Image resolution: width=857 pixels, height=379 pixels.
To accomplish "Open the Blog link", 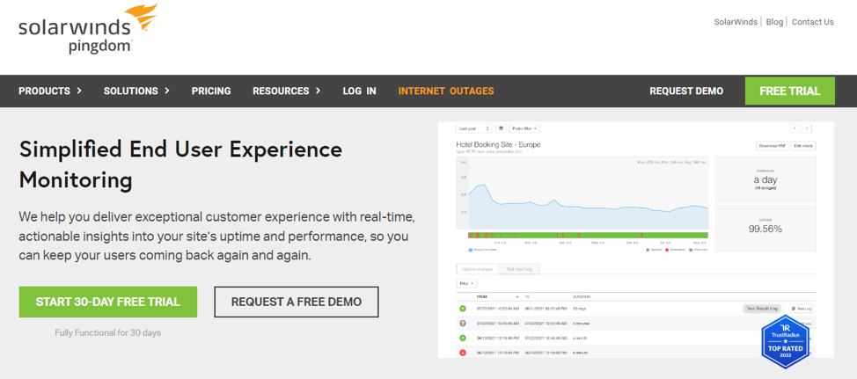I will [774, 22].
